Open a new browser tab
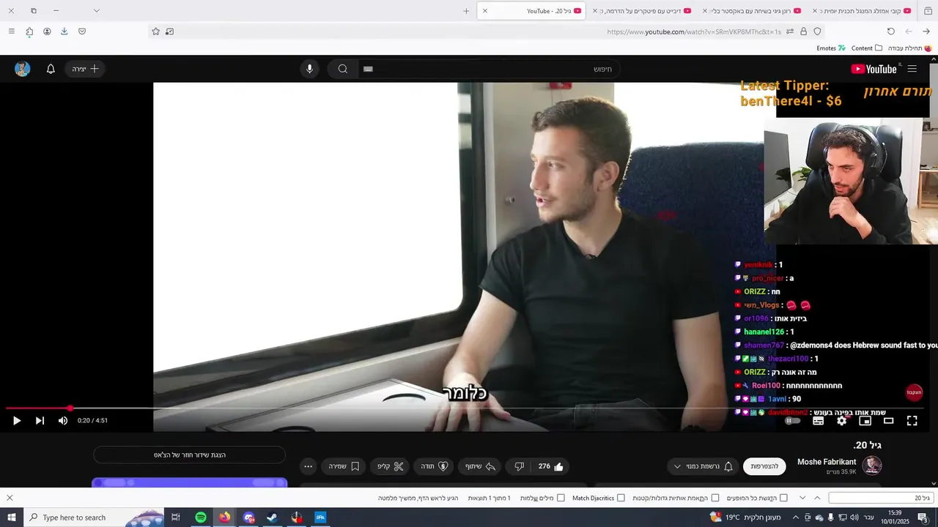Screen dimensions: 938x527 coord(466,11)
